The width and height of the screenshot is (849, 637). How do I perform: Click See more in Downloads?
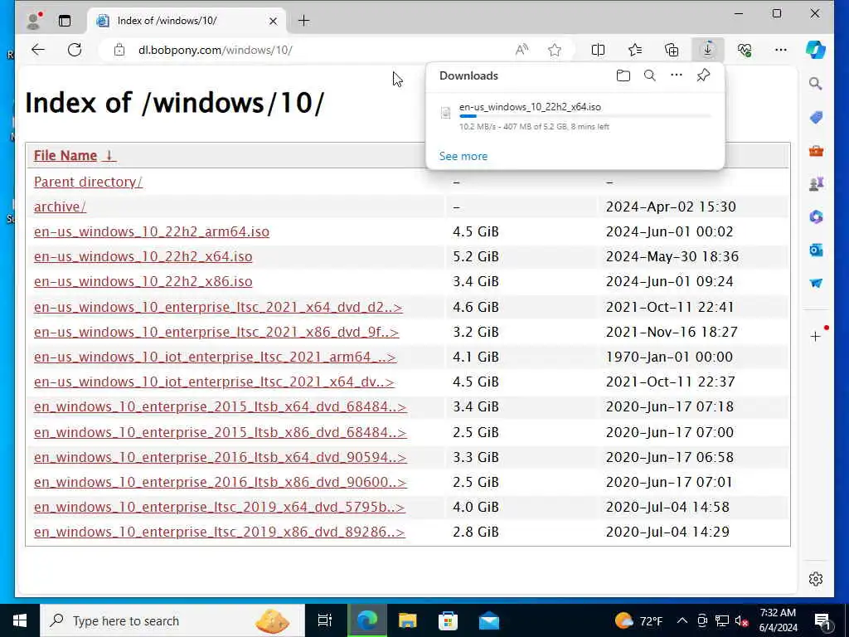pos(463,156)
